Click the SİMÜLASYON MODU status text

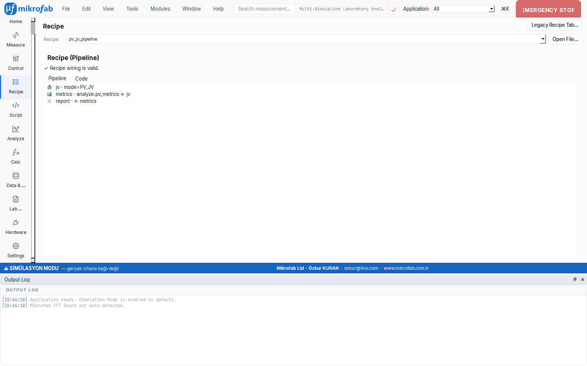tap(34, 268)
